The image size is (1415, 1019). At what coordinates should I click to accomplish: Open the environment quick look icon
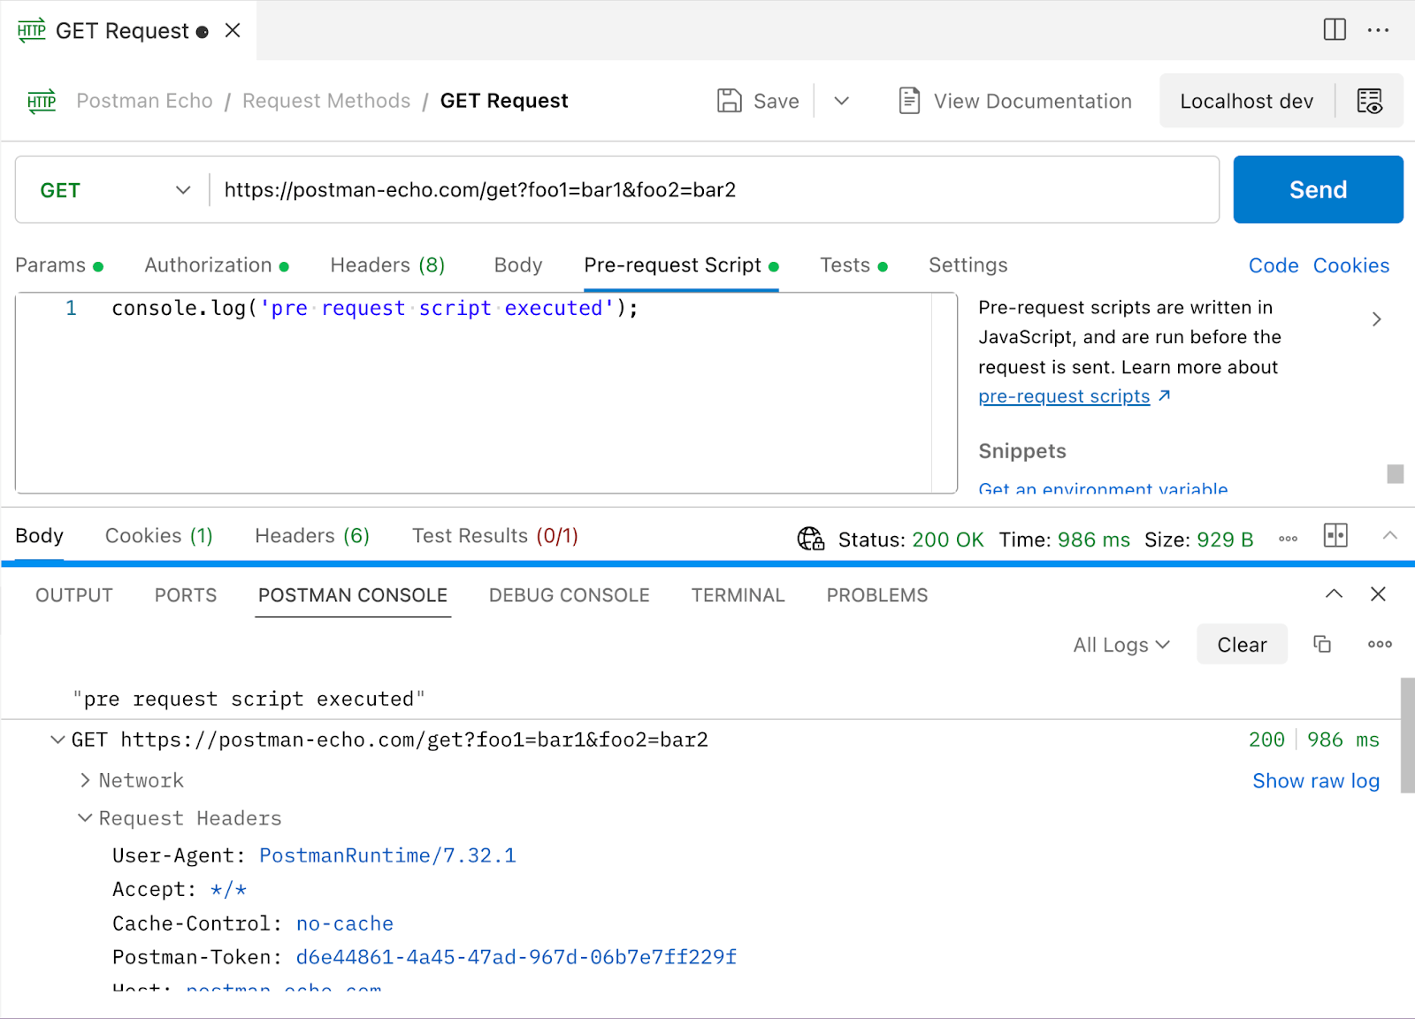[1369, 101]
